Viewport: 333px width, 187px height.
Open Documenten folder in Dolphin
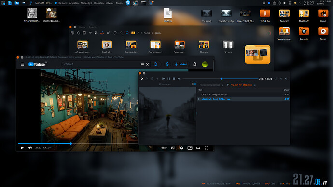[x=155, y=47]
